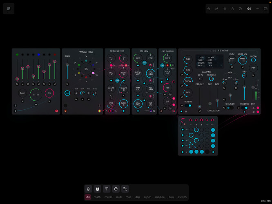The height and width of the screenshot is (204, 272).
Task: Open the patch browser grid icon
Action: [x=9, y=9]
